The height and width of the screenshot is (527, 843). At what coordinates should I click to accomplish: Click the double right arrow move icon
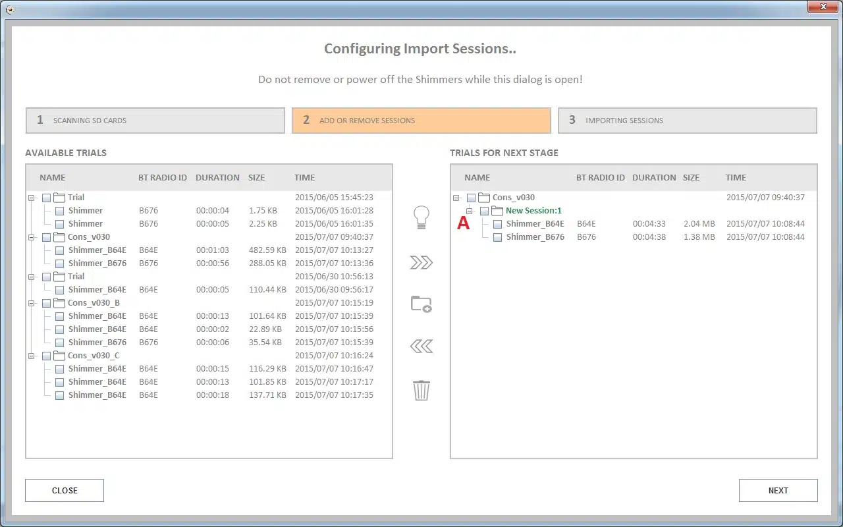pos(421,263)
